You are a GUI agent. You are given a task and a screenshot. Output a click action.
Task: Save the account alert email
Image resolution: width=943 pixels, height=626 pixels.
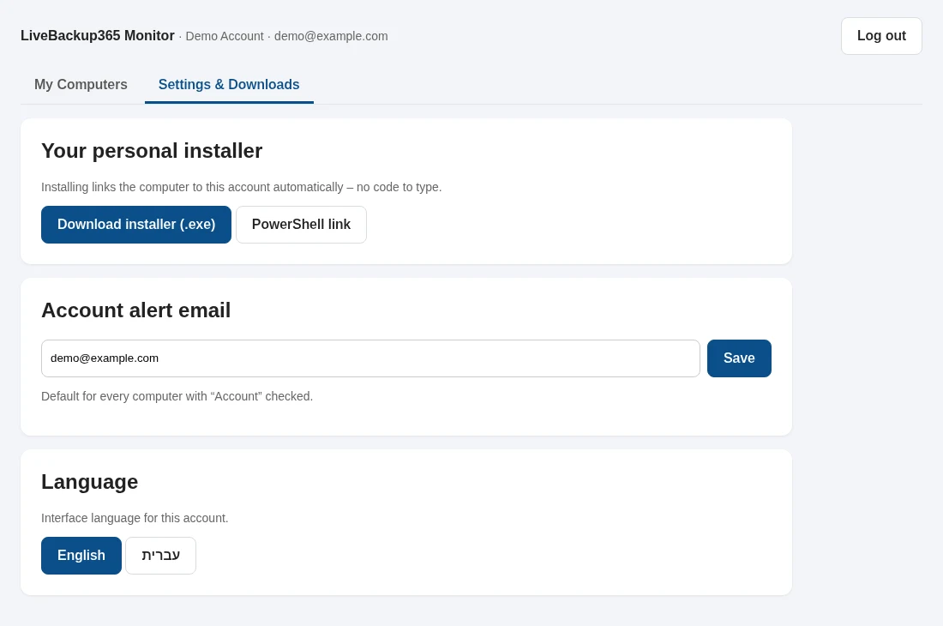click(x=739, y=358)
